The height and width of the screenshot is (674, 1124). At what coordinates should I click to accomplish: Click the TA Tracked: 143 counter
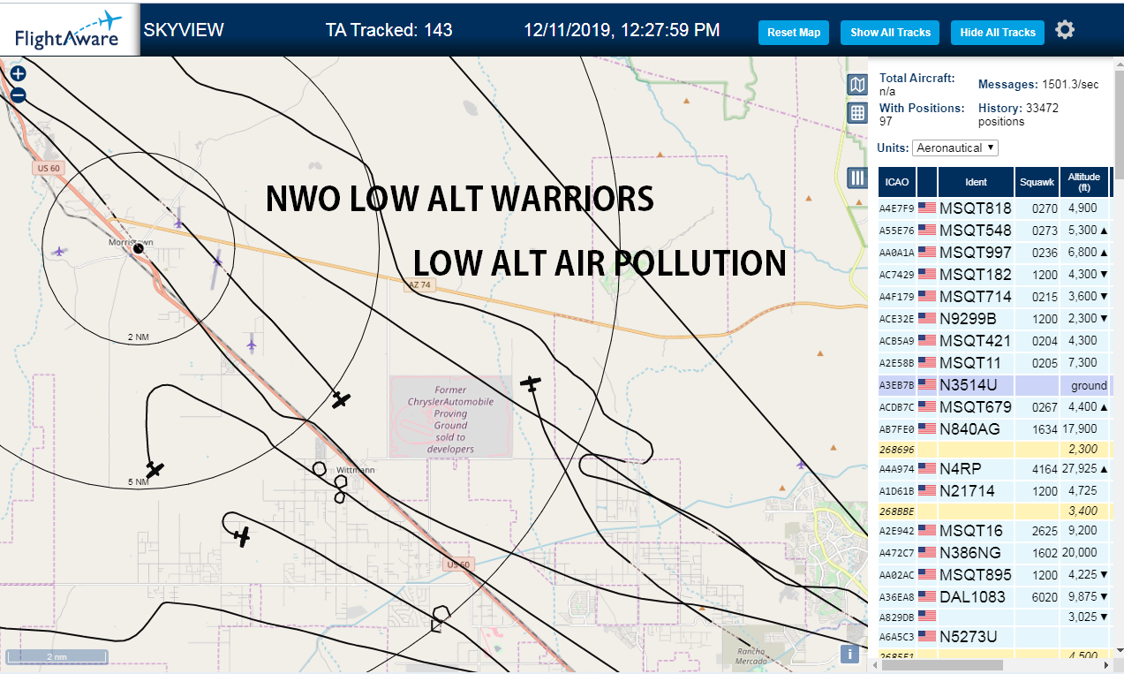tap(388, 30)
